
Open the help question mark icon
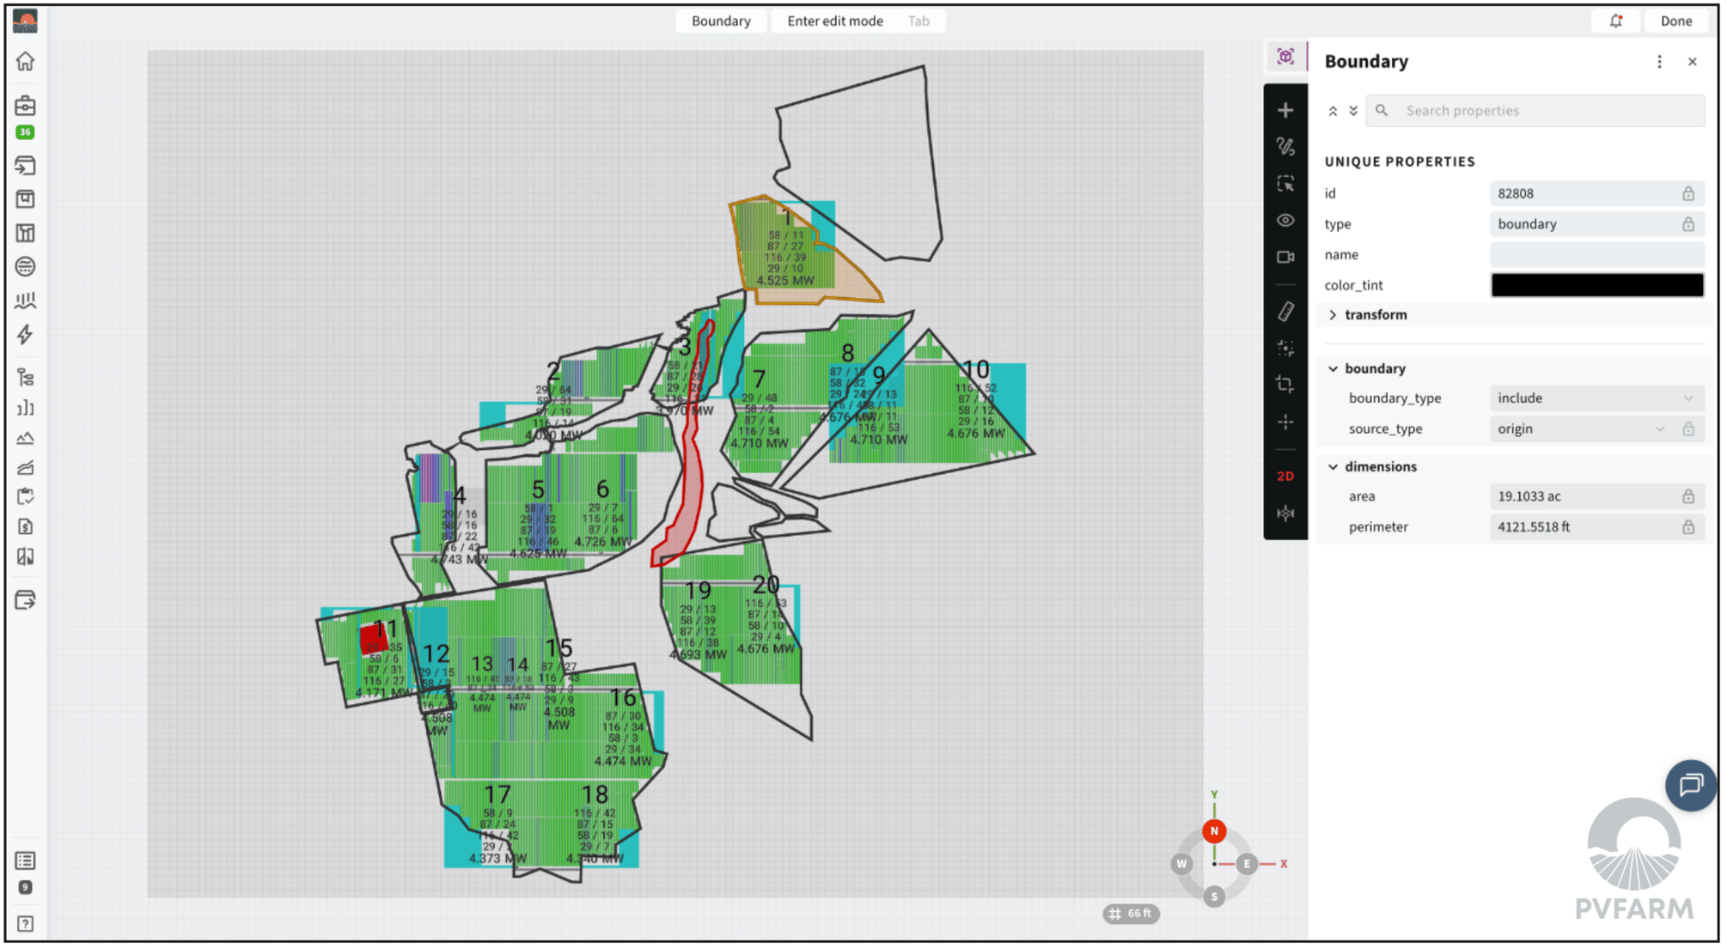pyautogui.click(x=25, y=923)
